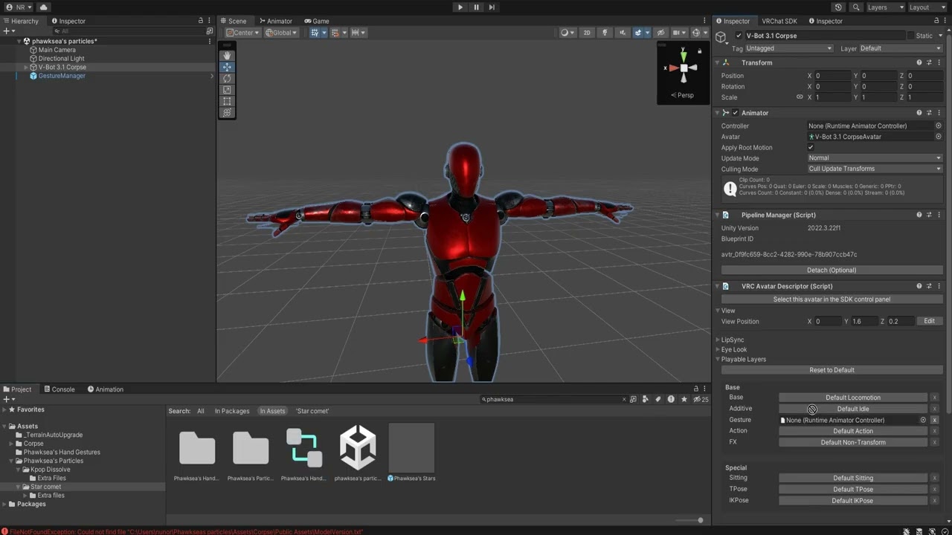Toggle scene effects (skybox/fog) icon
Image resolution: width=952 pixels, height=535 pixels.
(x=640, y=33)
